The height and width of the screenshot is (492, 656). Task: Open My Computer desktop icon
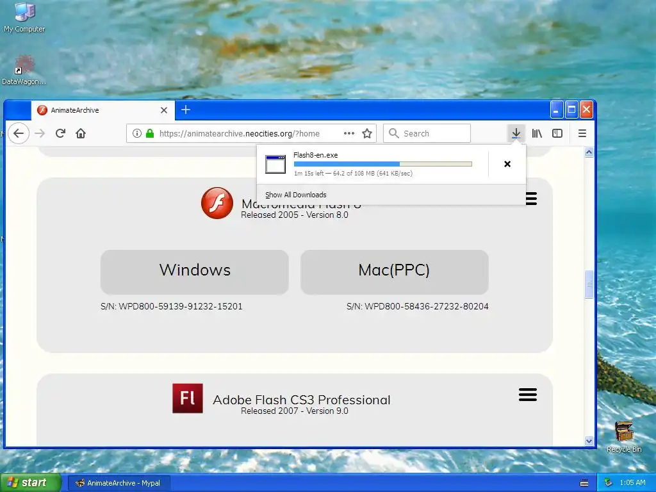[24, 17]
